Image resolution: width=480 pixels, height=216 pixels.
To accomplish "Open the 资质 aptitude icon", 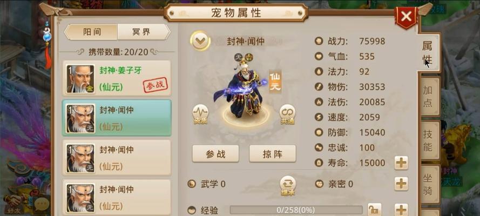I will coord(200,114).
